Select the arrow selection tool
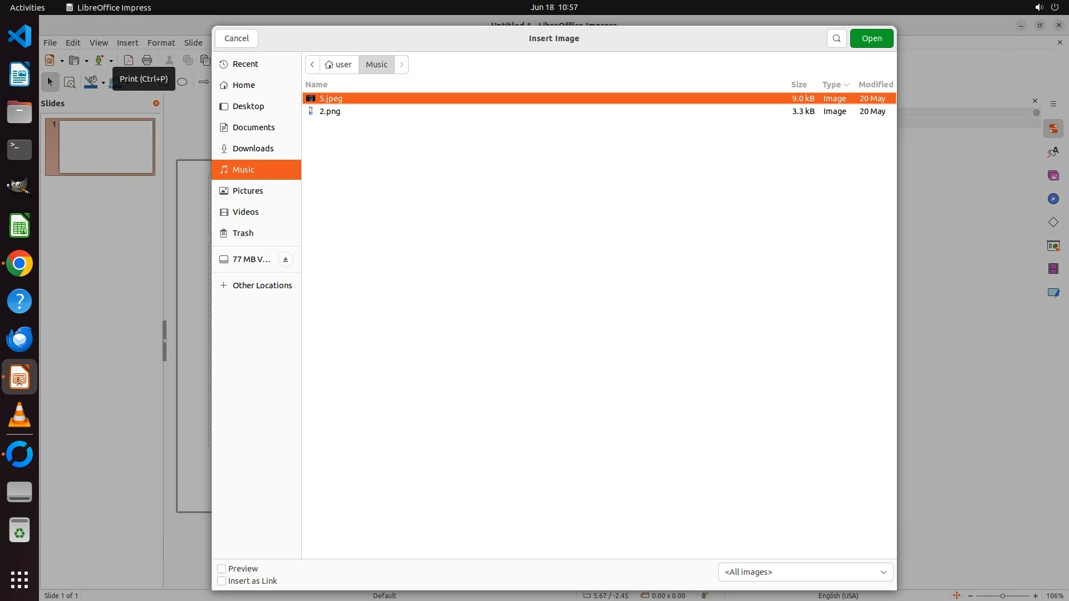 click(x=50, y=82)
